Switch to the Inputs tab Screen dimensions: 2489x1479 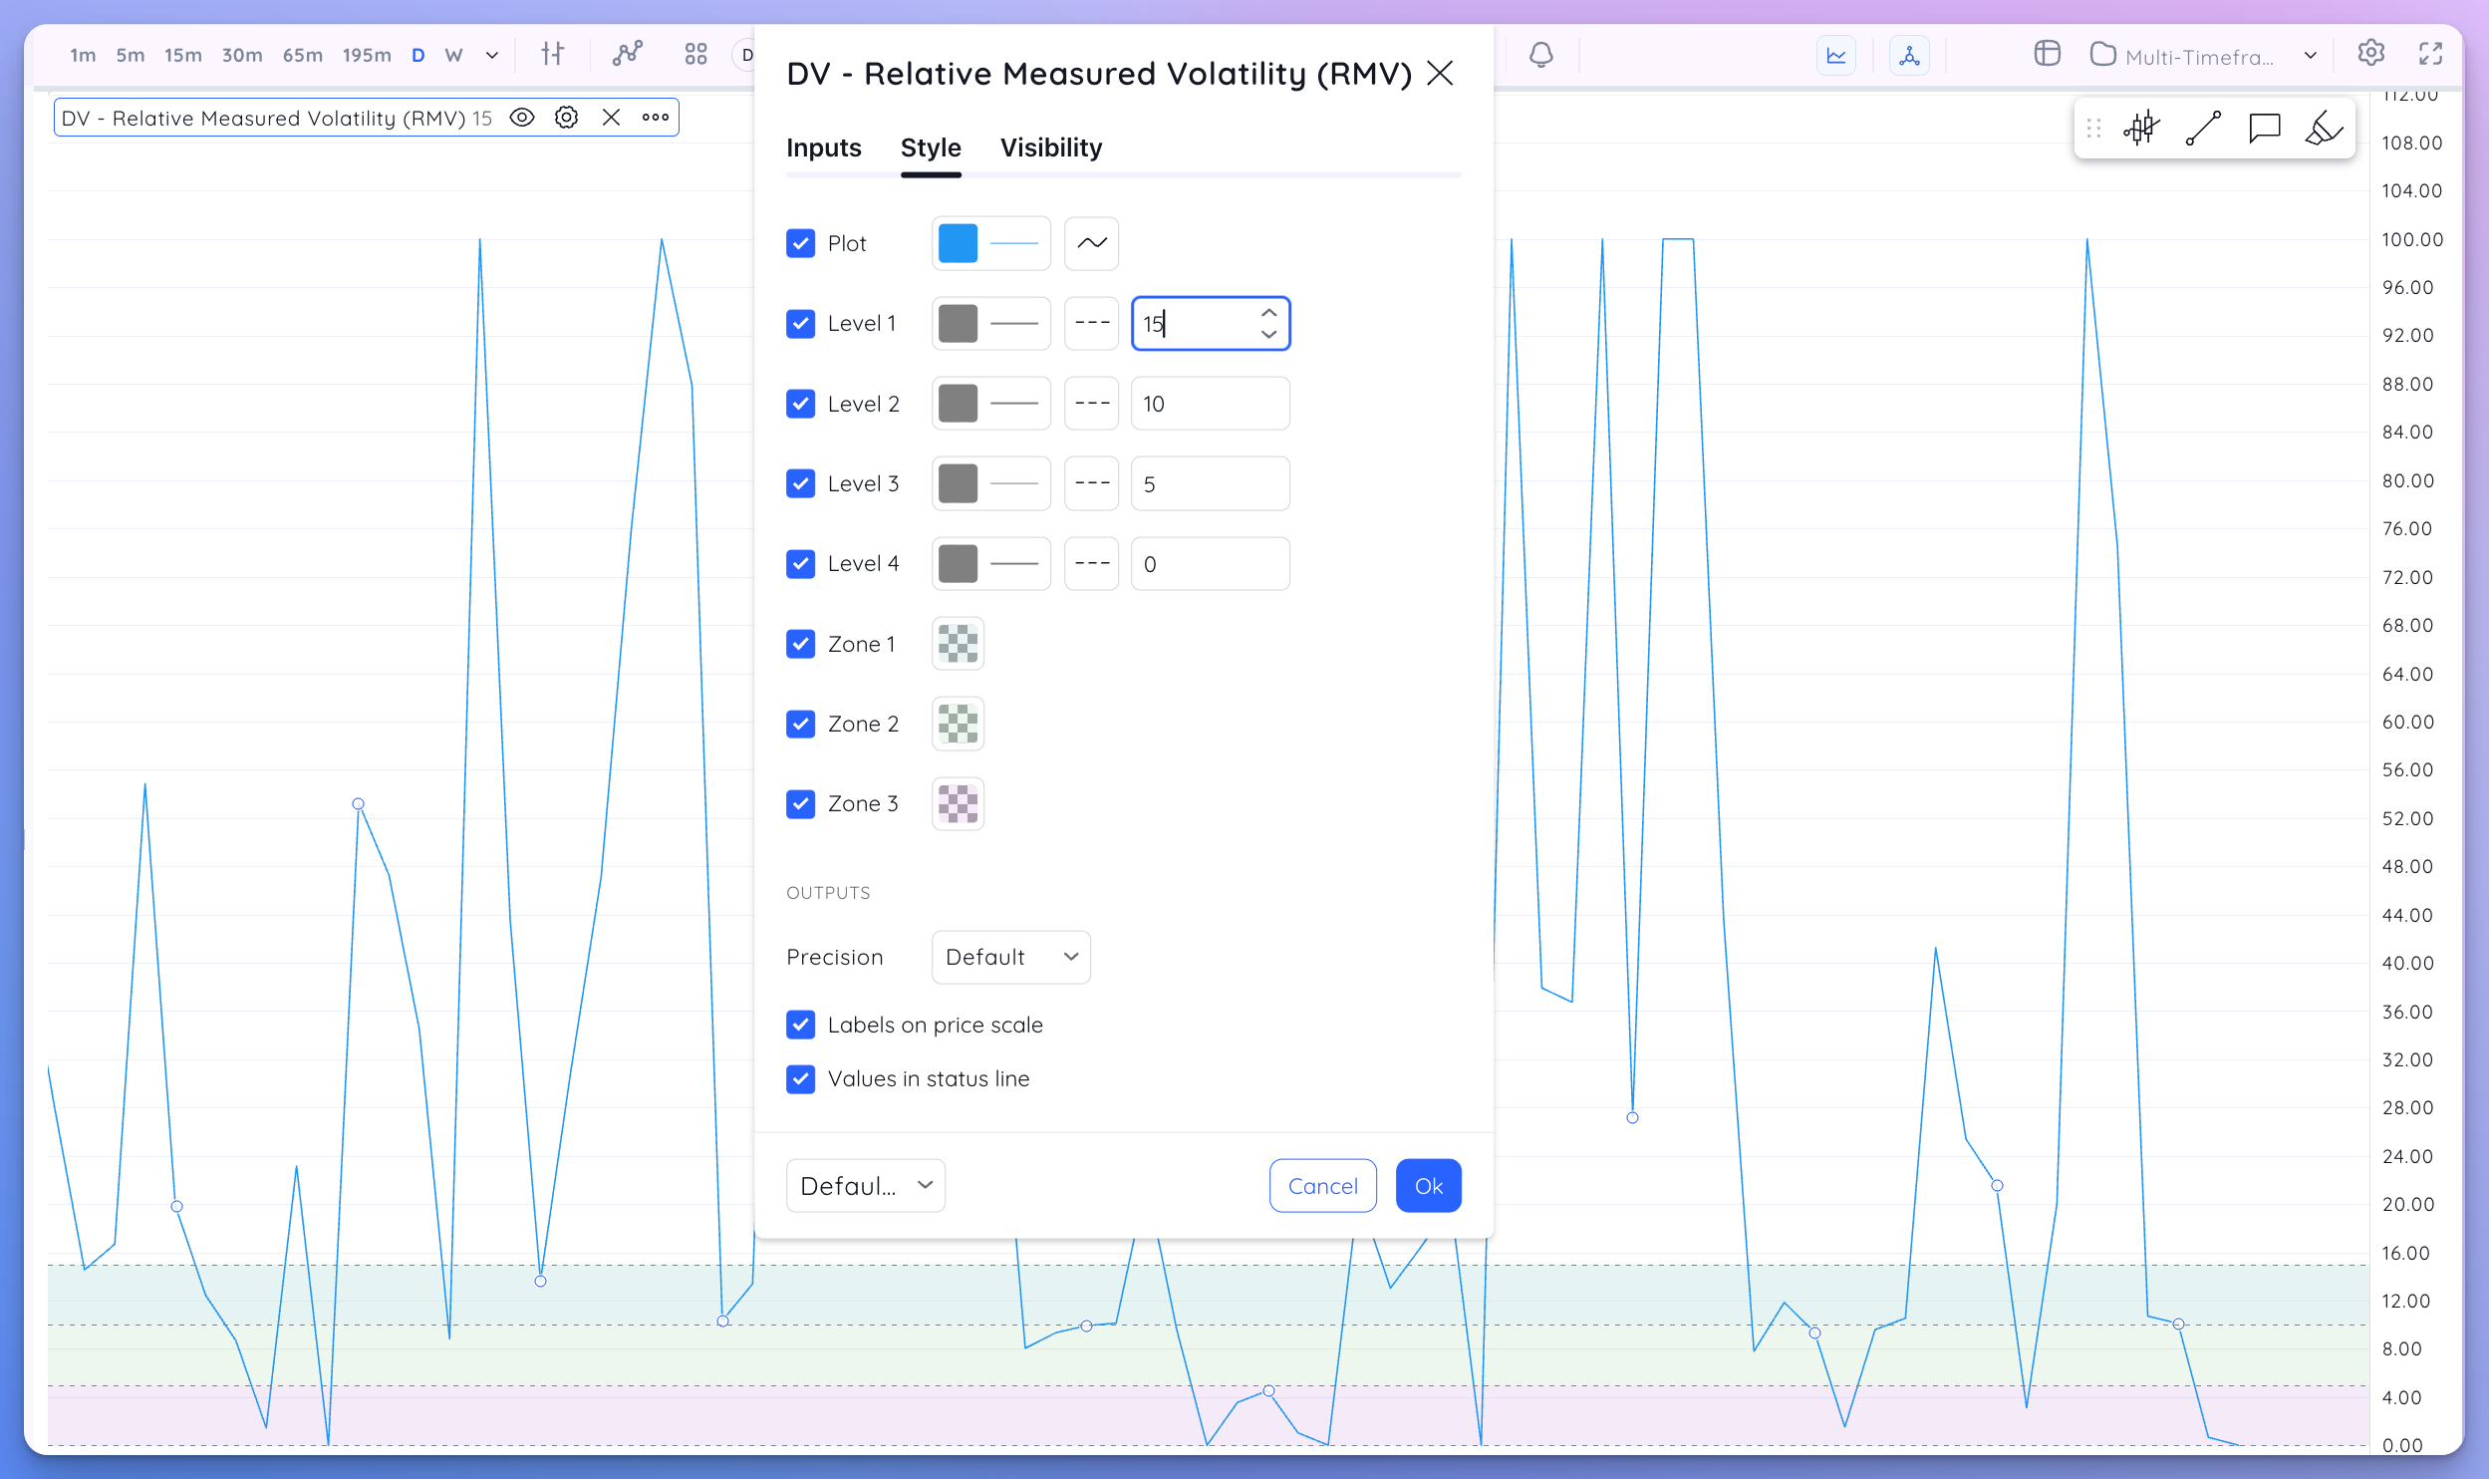click(823, 148)
